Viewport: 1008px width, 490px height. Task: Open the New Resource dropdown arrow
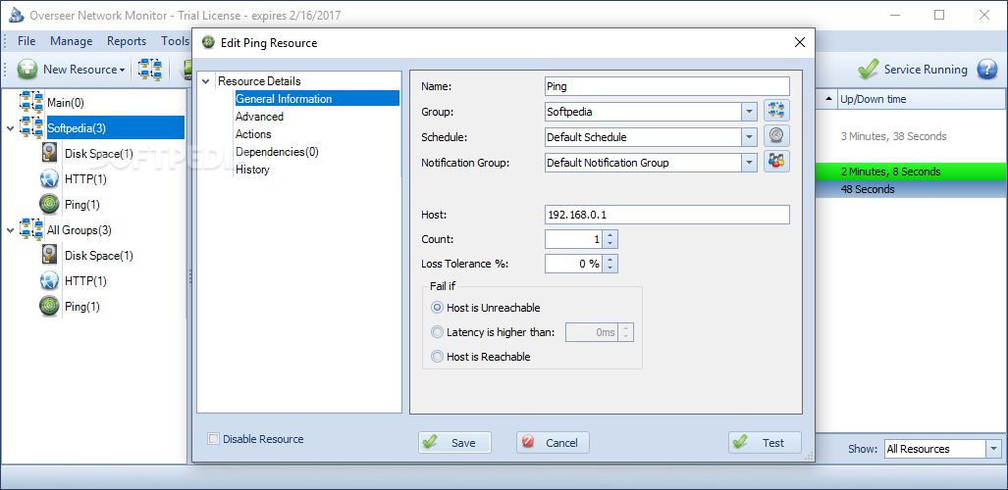point(122,70)
